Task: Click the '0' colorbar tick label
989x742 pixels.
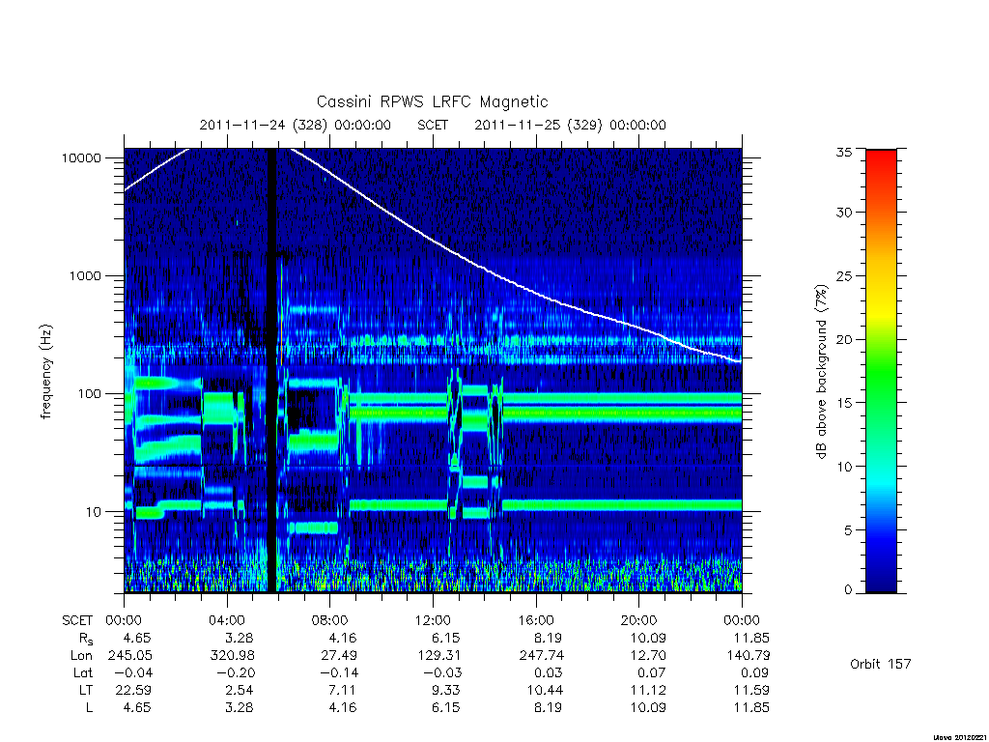Action: pos(848,590)
